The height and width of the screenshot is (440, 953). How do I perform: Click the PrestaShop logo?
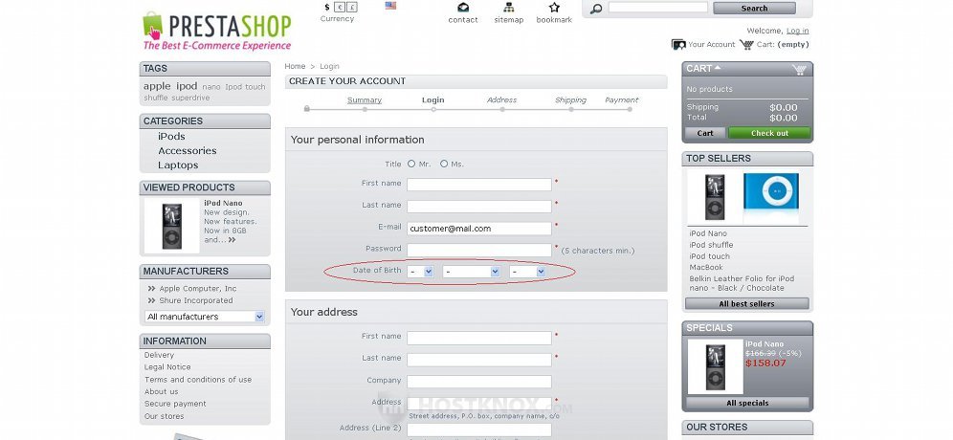coord(217,31)
